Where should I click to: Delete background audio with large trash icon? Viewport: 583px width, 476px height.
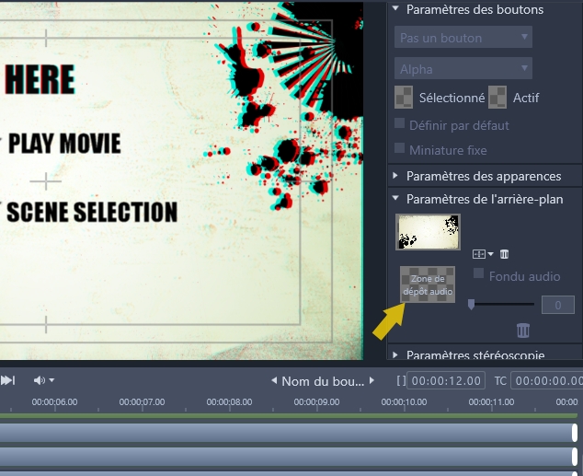[523, 331]
